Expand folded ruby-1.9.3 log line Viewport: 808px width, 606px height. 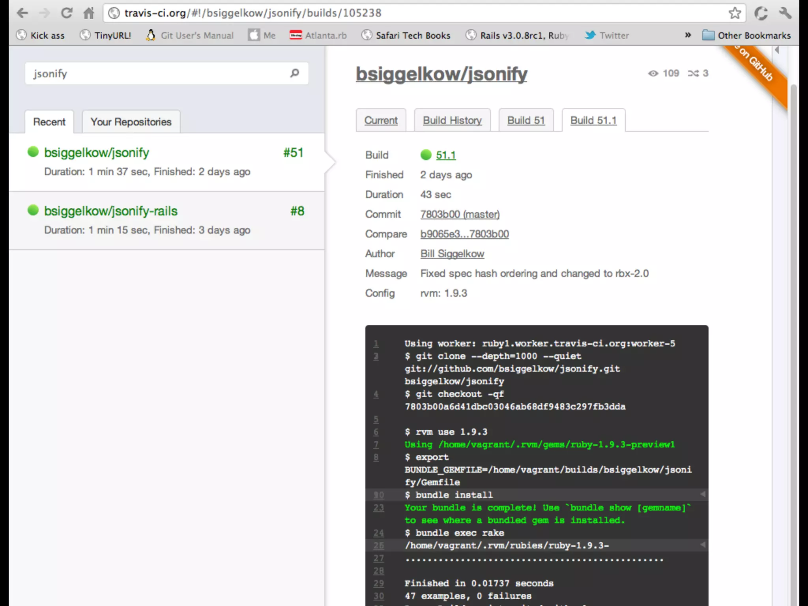tap(703, 545)
